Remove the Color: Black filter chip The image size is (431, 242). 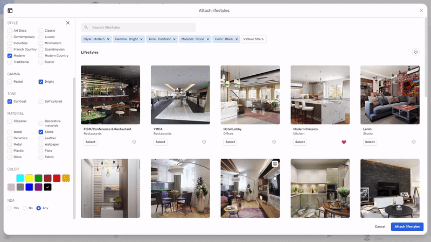tap(236, 39)
